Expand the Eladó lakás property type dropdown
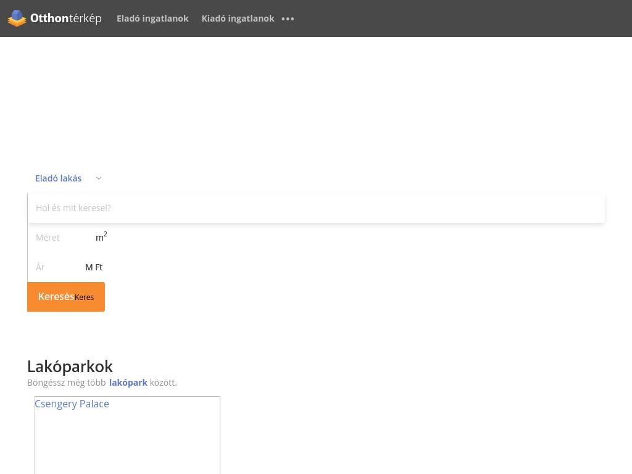 pyautogui.click(x=59, y=178)
